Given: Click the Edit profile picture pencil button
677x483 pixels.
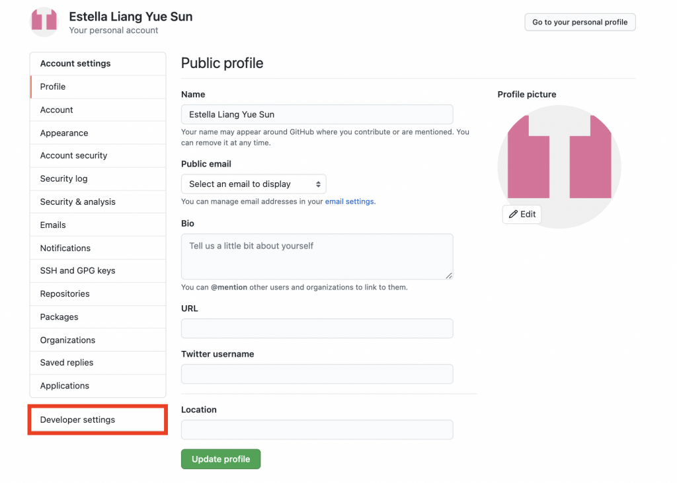Looking at the screenshot, I should (x=522, y=214).
